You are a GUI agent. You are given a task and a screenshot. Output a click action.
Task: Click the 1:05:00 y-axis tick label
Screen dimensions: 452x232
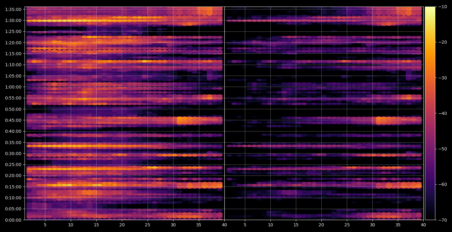[x=13, y=76]
